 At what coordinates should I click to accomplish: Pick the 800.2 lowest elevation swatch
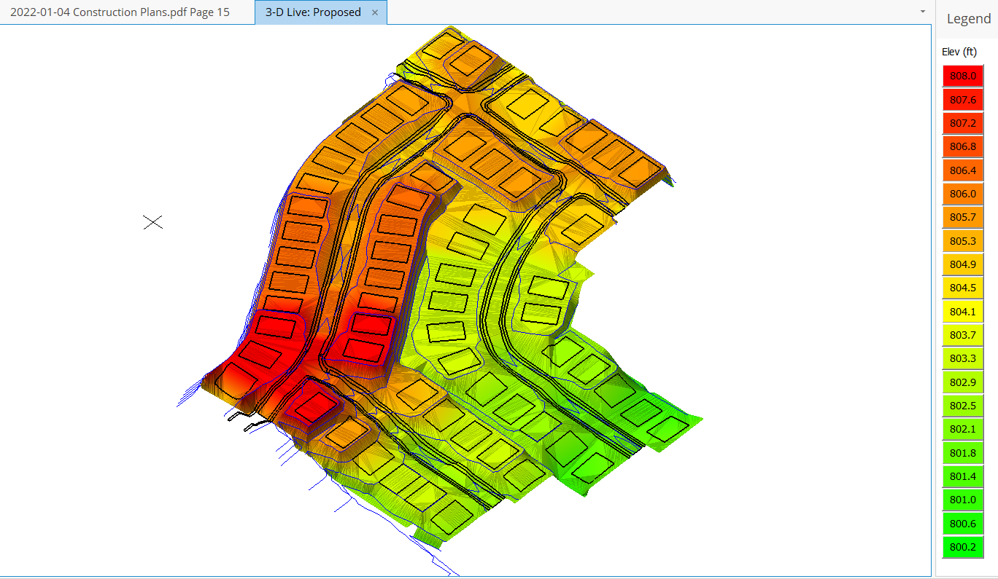pos(963,547)
